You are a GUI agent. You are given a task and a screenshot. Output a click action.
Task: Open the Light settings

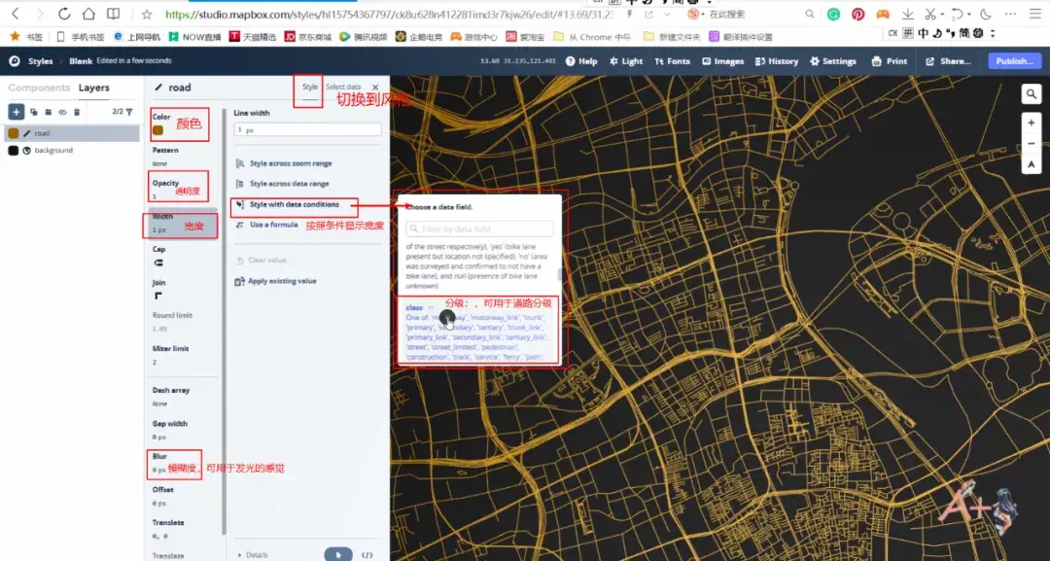(x=626, y=61)
